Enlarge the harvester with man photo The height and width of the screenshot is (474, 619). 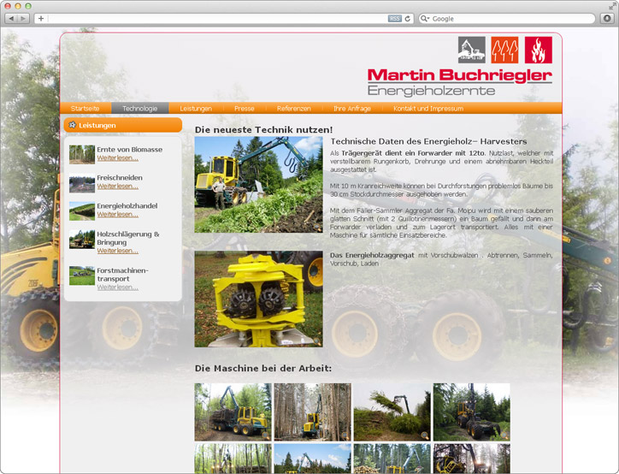258,185
